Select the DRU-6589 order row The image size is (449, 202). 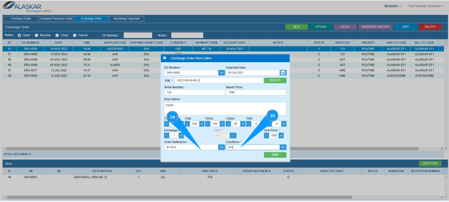223,60
